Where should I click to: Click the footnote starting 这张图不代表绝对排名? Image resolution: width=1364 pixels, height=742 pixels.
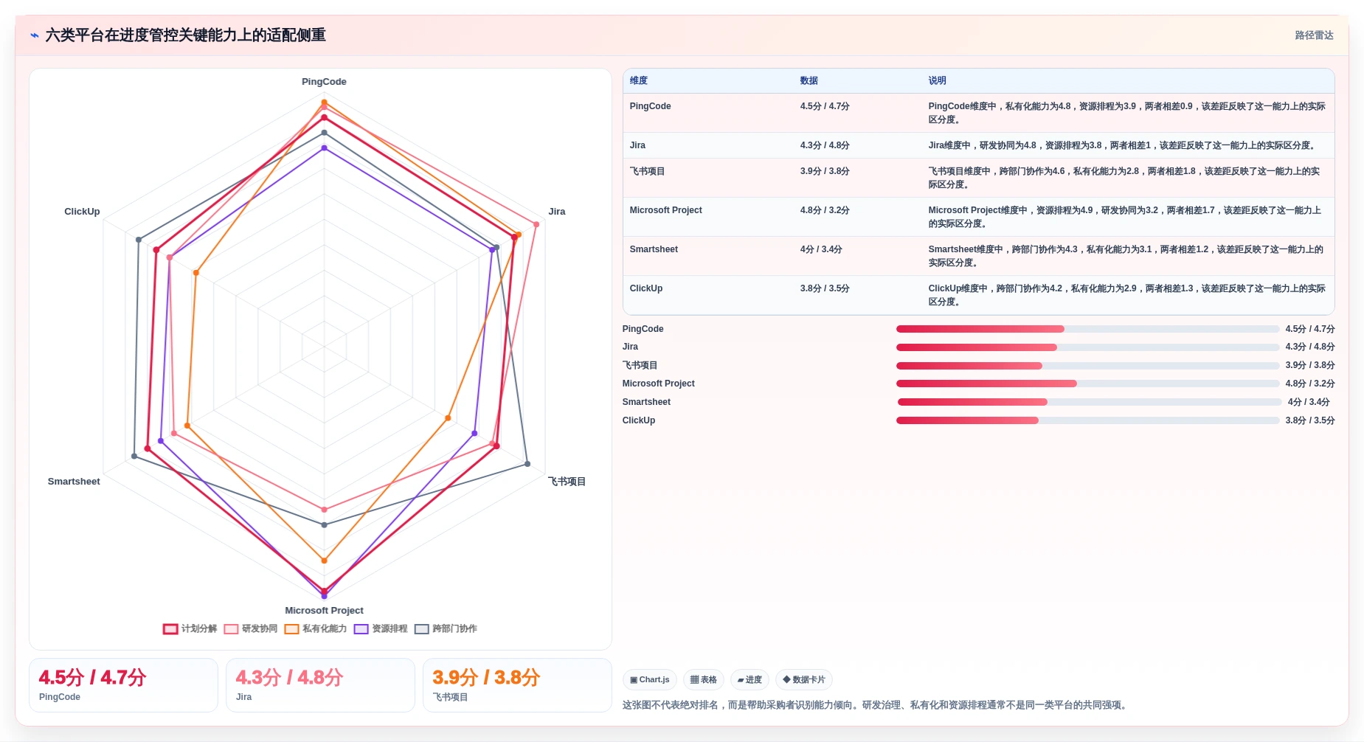(x=876, y=705)
